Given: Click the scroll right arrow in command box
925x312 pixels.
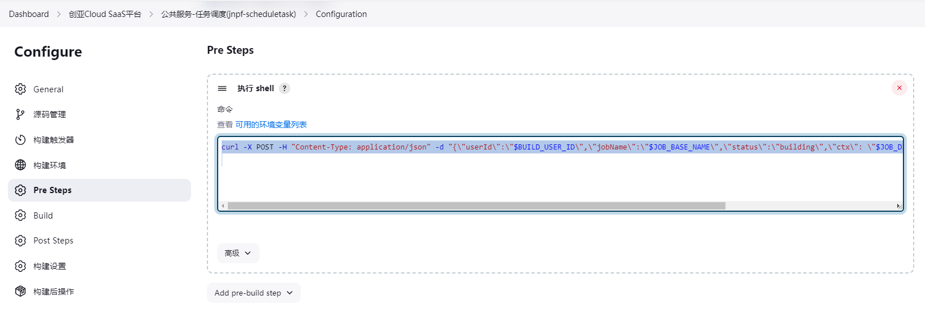Looking at the screenshot, I should 898,206.
